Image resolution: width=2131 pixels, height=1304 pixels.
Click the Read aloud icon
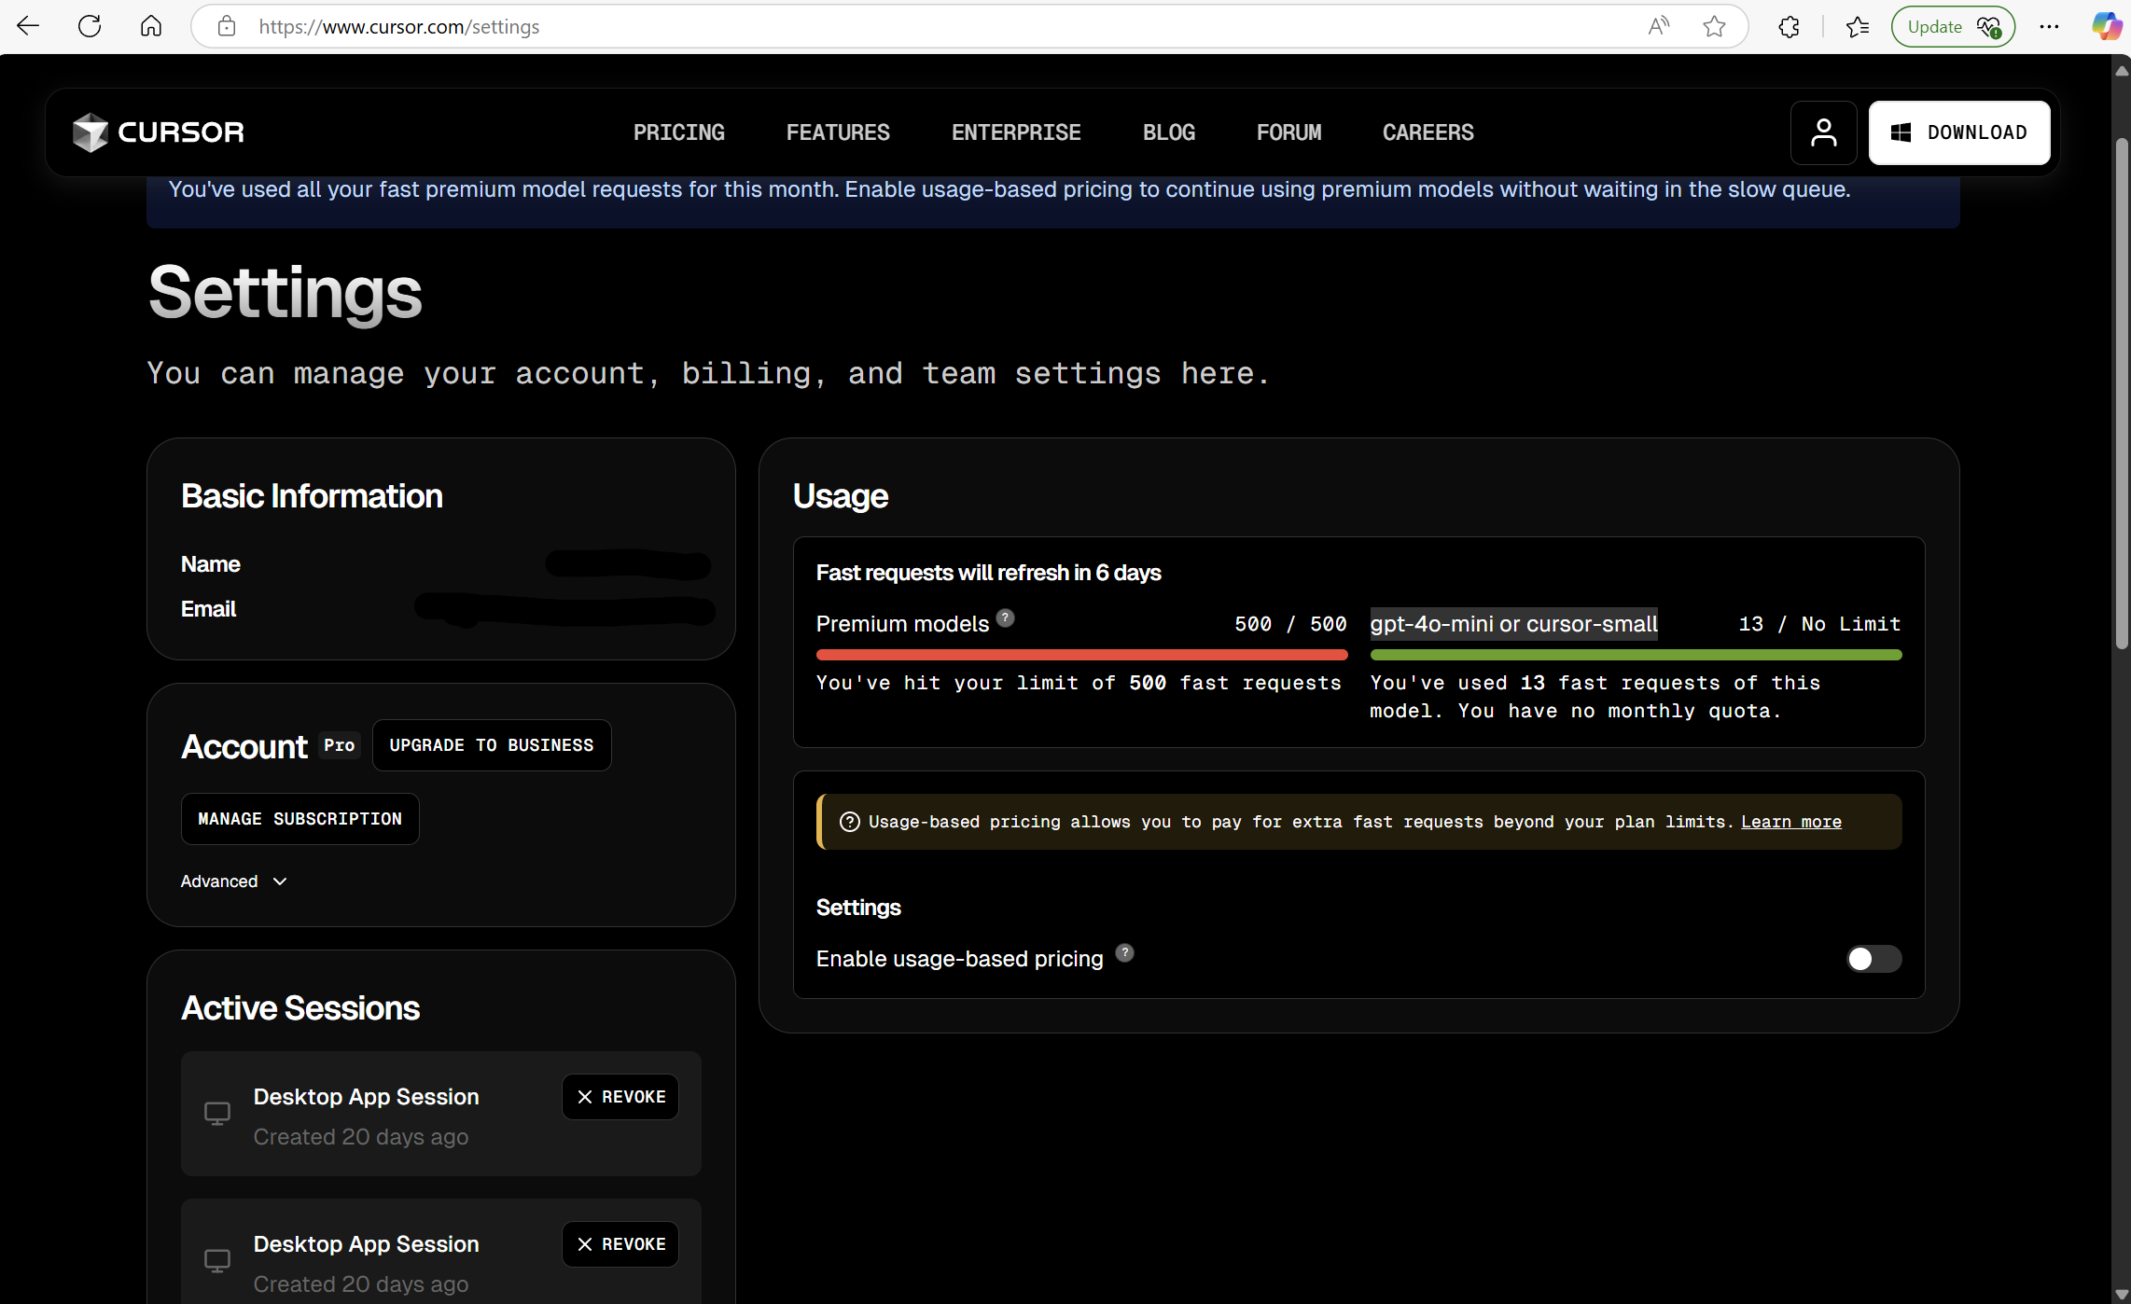pos(1658,27)
